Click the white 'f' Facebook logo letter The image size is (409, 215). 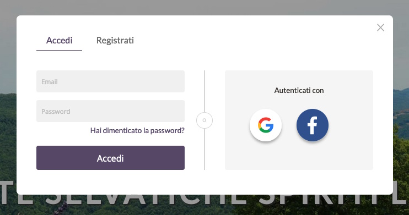313,125
